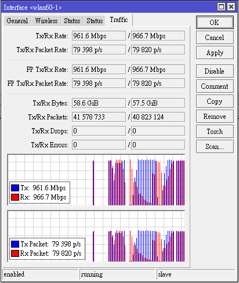This screenshot has width=239, height=283.
Task: Switch to the General tab
Action: (17, 21)
